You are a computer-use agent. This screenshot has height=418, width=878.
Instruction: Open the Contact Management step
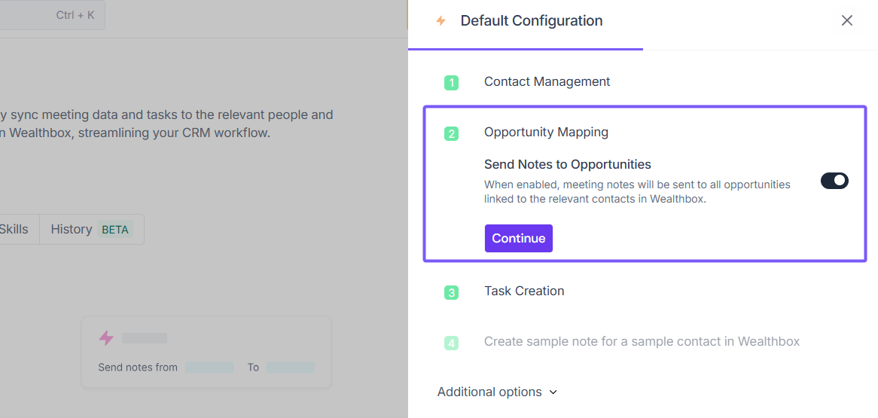[547, 82]
